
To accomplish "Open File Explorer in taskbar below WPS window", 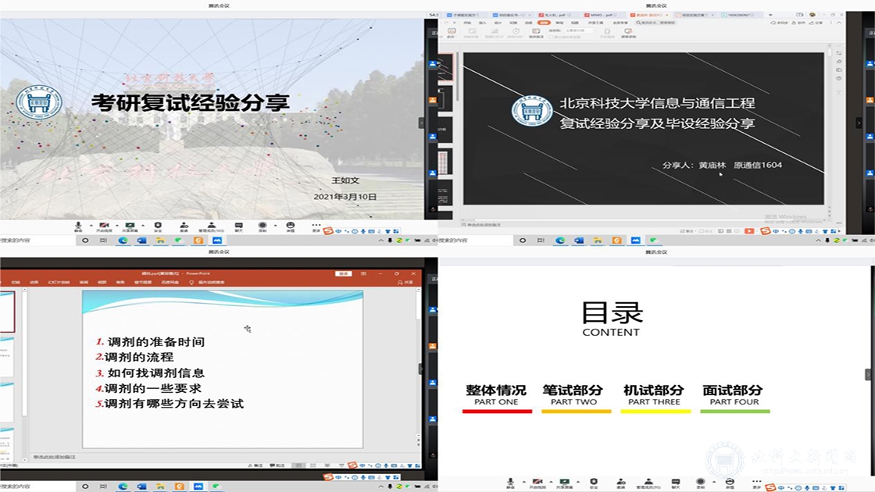I will pyautogui.click(x=598, y=241).
